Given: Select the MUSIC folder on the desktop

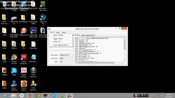Looking at the screenshot, I should pos(4,85).
